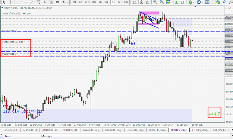Viewport: 233px width, 139px height.
Task: Click the '8 Nov 2016' date label
Action: pyautogui.click(x=94, y=125)
